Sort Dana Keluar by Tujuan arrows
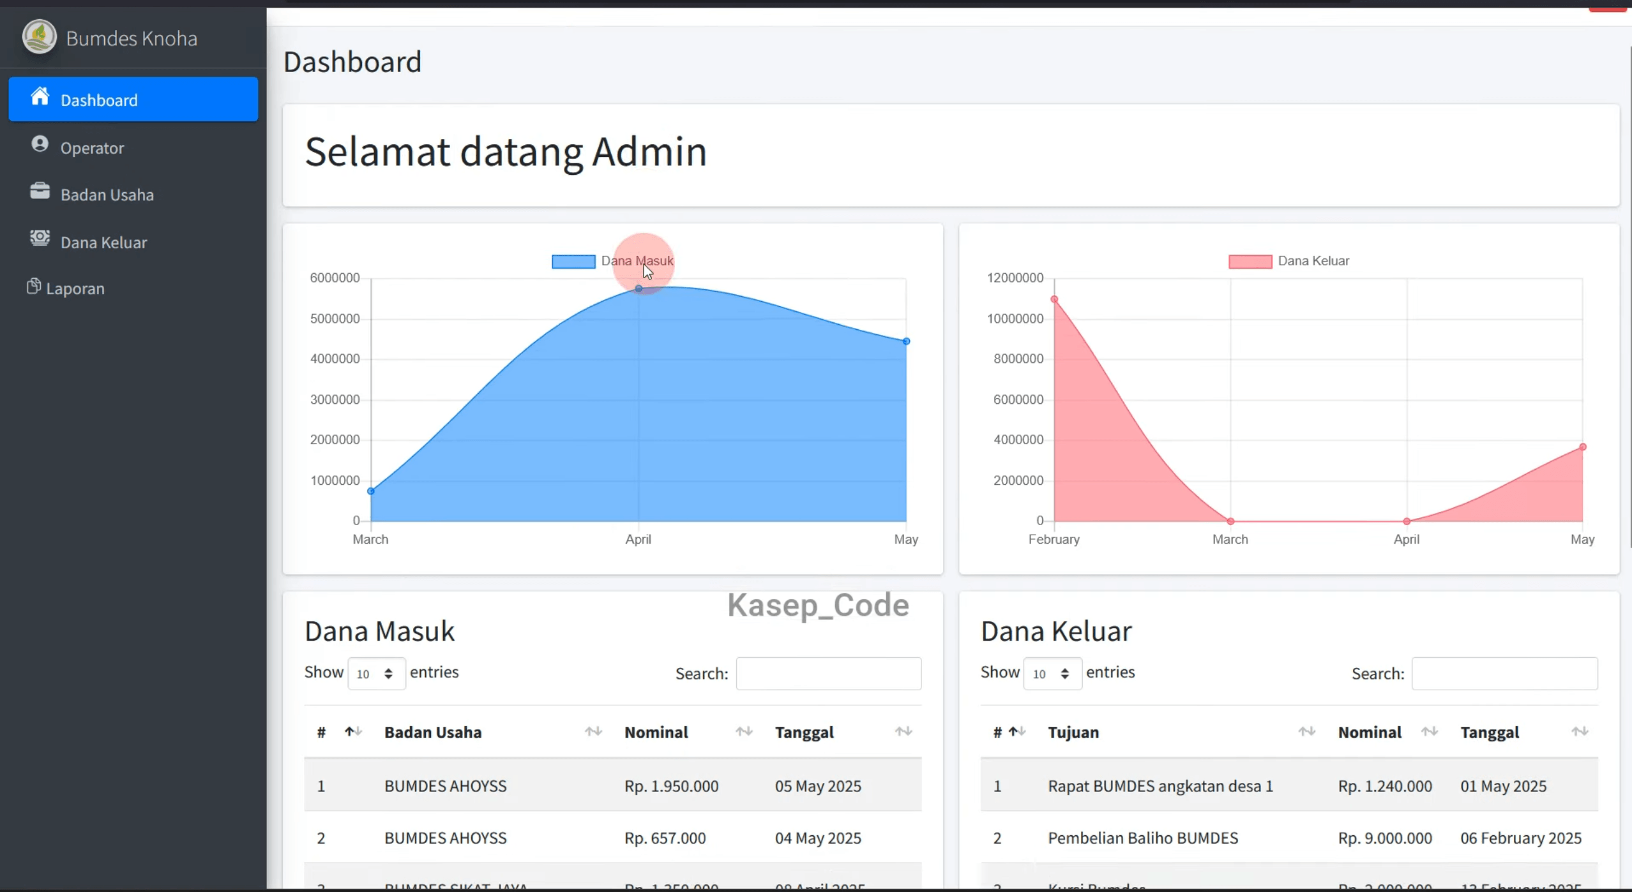 [1307, 732]
